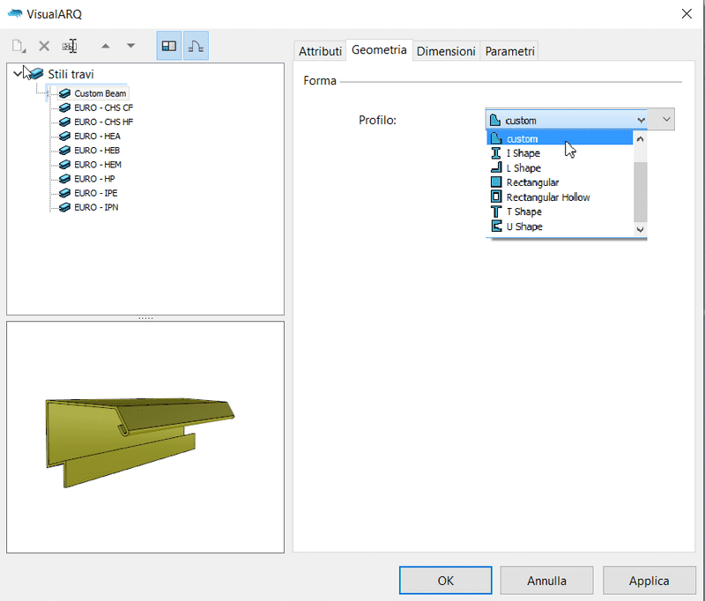Choose custom in the profile list
The width and height of the screenshot is (705, 601).
(560, 138)
